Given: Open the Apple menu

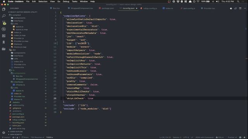Looking at the screenshot, I should pos(4,2).
